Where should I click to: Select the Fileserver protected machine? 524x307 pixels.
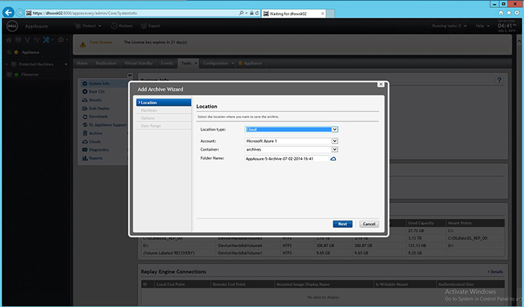30,75
